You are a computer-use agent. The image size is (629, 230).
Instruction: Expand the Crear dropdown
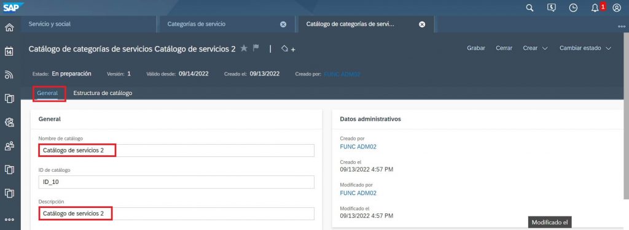(x=535, y=48)
